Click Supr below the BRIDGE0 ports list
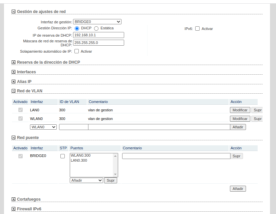 (110, 180)
